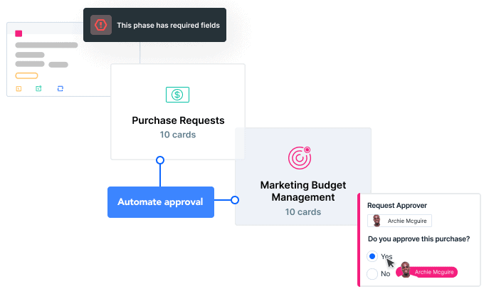The width and height of the screenshot is (484, 299).
Task: Click the Request Approver heading
Action: (397, 206)
